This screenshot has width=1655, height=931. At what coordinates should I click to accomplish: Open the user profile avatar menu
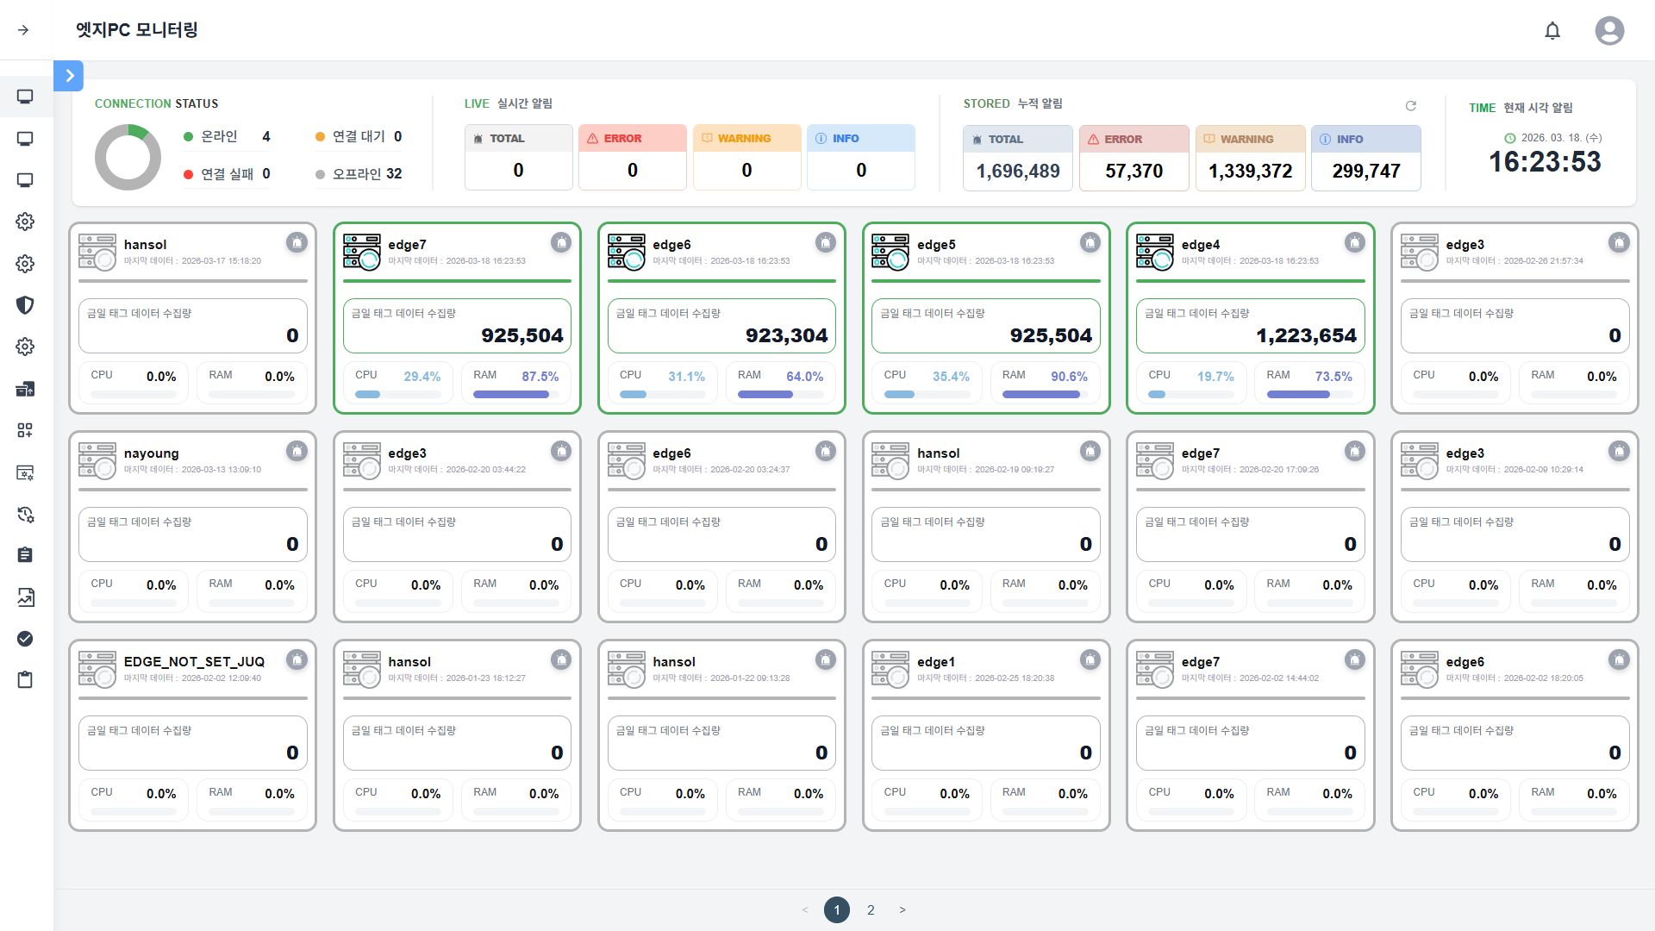coord(1609,31)
